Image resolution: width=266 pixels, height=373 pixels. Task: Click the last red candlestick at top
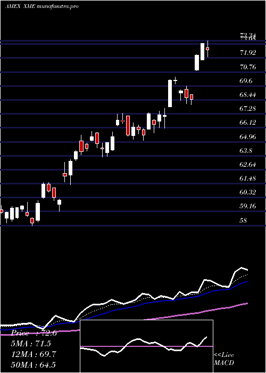(x=207, y=48)
